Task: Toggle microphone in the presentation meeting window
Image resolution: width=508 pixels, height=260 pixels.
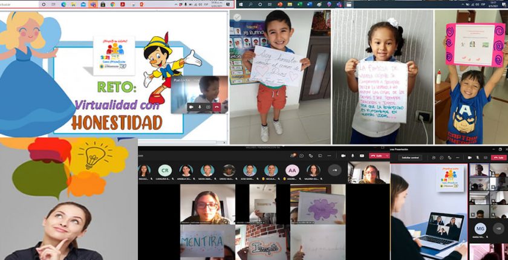Action: [x=478, y=158]
